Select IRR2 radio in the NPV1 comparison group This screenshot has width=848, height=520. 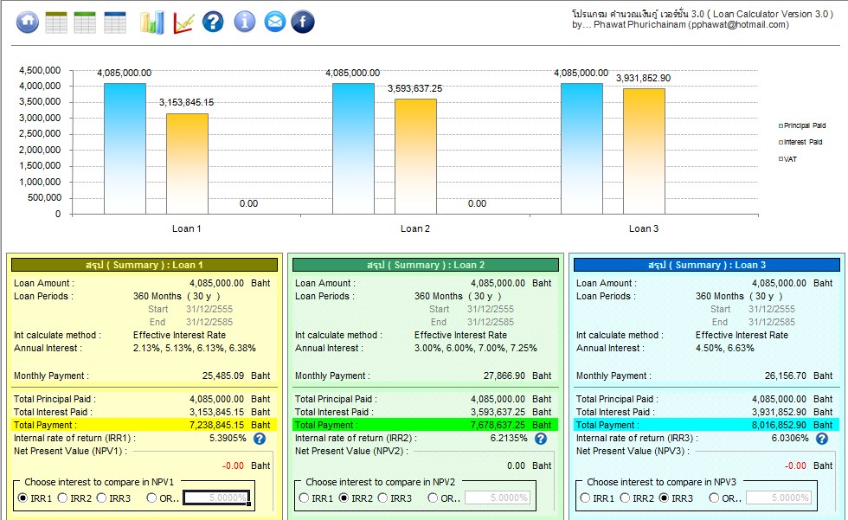62,498
